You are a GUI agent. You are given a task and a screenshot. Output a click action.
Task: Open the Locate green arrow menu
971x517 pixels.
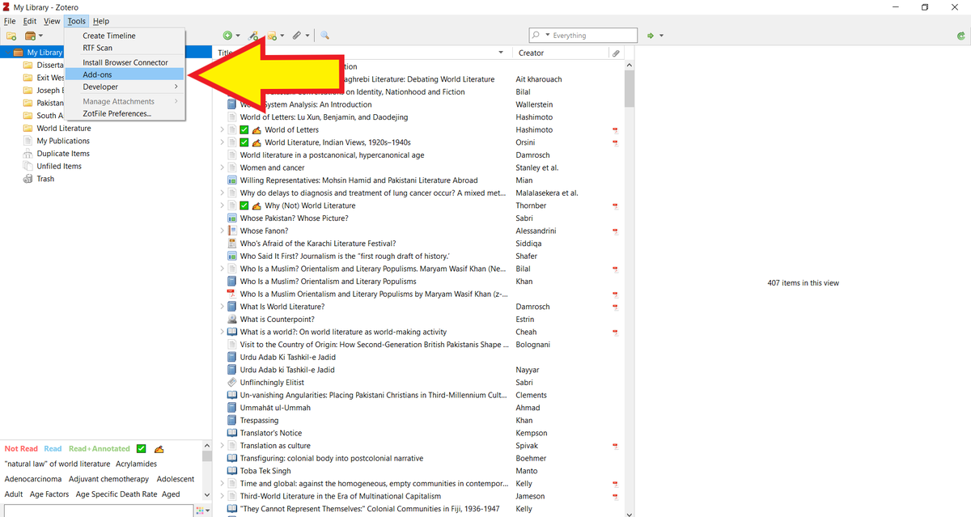(x=651, y=35)
